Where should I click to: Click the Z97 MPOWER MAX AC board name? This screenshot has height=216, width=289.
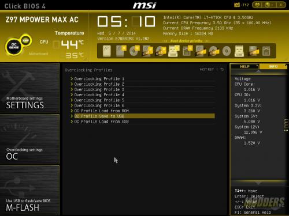(x=42, y=20)
